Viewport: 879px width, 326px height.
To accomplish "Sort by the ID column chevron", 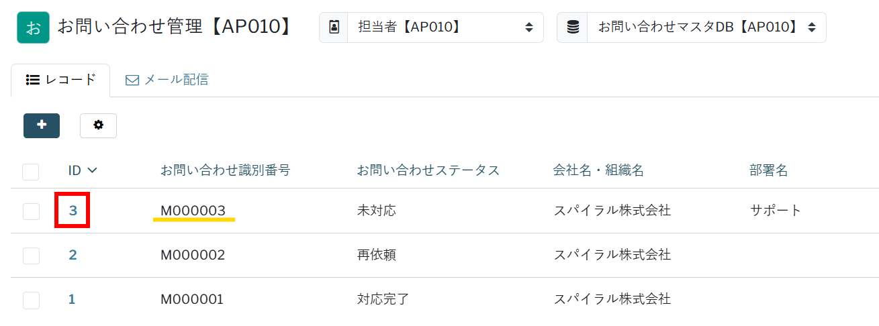I will [x=92, y=170].
